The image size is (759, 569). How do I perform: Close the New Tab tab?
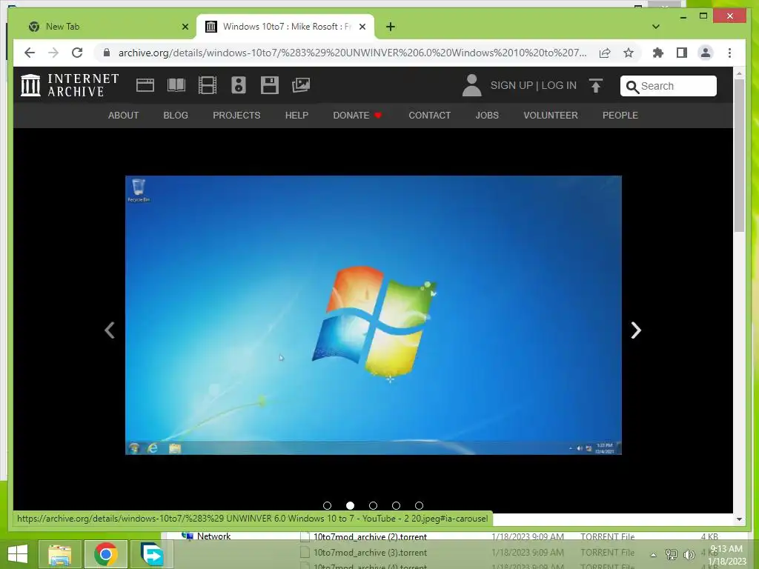[x=185, y=27]
